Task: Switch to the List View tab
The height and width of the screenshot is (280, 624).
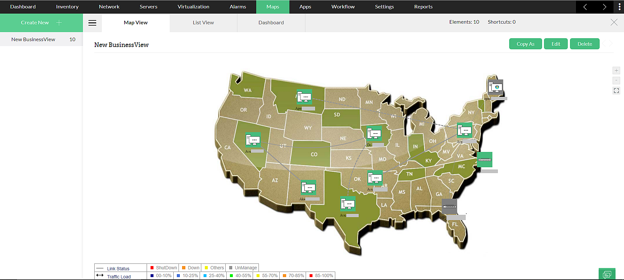Action: coord(203,23)
